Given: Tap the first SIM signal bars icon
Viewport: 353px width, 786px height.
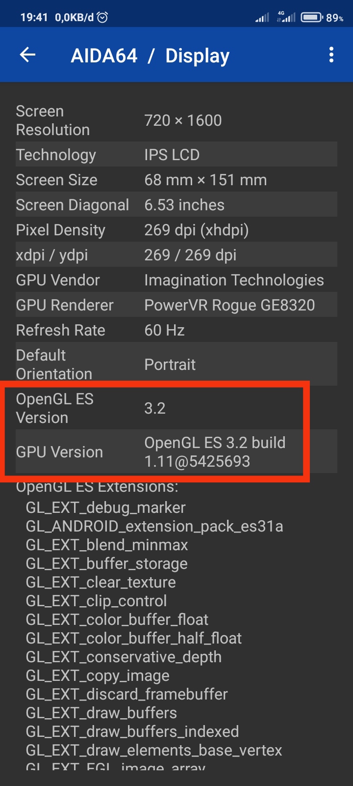Looking at the screenshot, I should (x=262, y=18).
